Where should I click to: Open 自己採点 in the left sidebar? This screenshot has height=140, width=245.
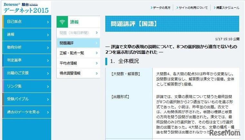tap(27, 22)
